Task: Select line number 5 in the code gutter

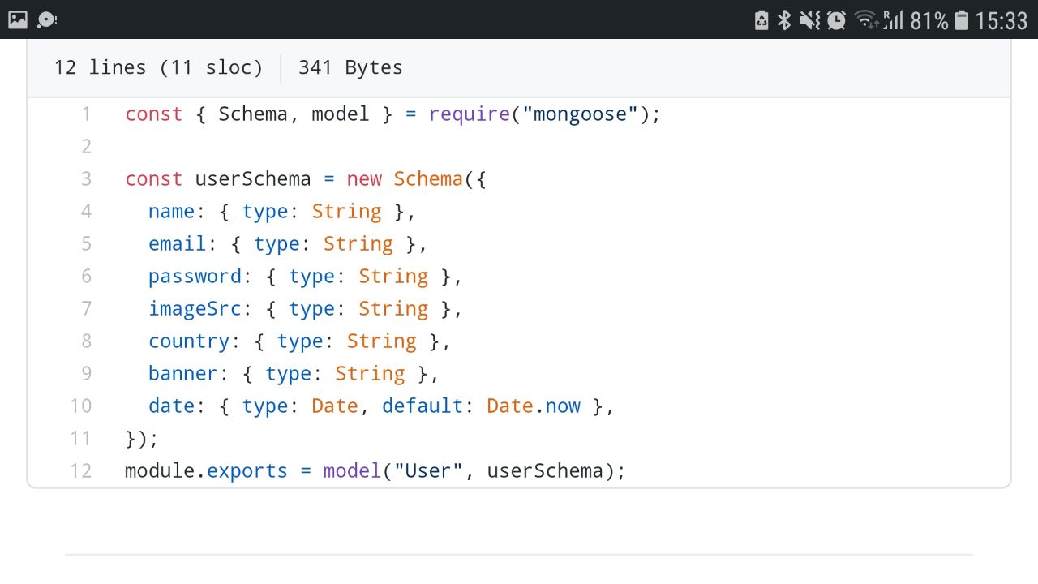Action: click(86, 244)
